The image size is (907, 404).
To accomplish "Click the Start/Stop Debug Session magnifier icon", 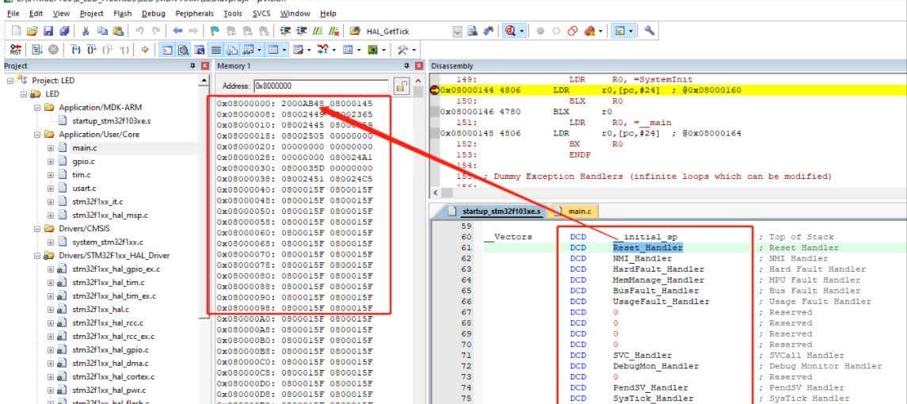I will pos(510,31).
